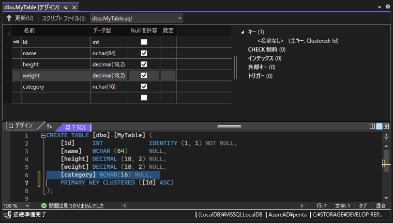
Task: Click the primary key icon on Id row
Action: point(17,42)
